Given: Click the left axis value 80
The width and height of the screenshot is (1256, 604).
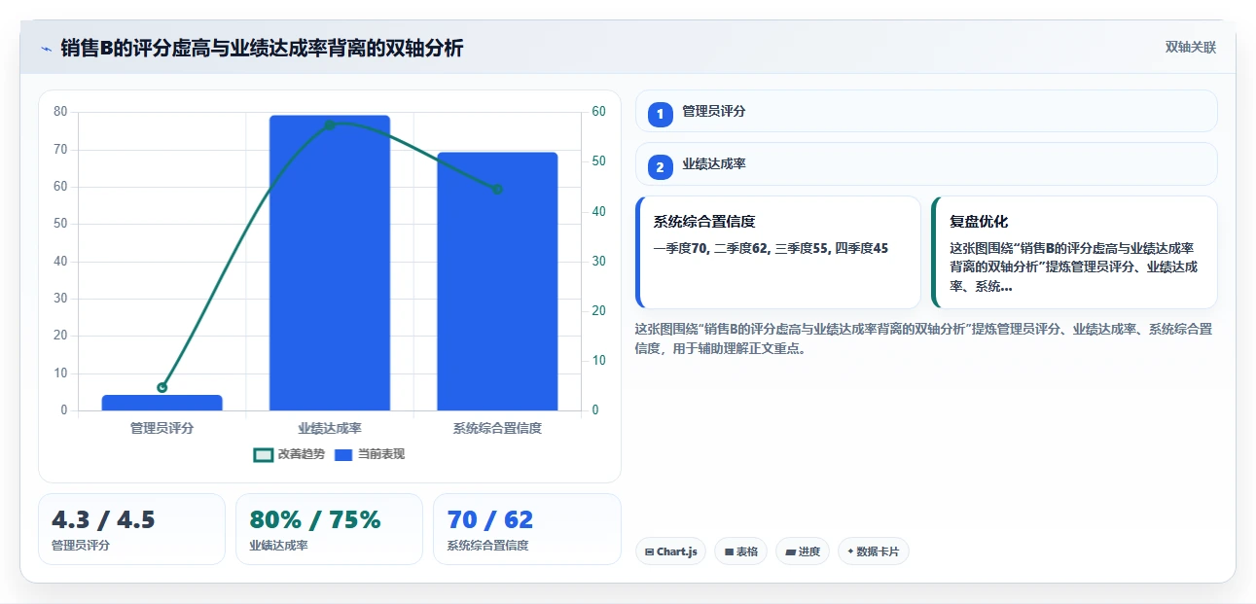Looking at the screenshot, I should [60, 112].
